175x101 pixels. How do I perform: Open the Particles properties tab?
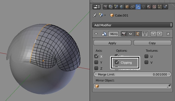click(160, 7)
